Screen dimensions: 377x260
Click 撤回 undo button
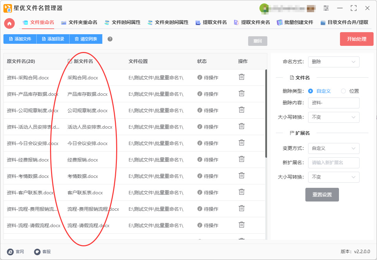coord(257,41)
